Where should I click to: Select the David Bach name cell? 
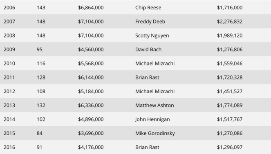click(148, 49)
